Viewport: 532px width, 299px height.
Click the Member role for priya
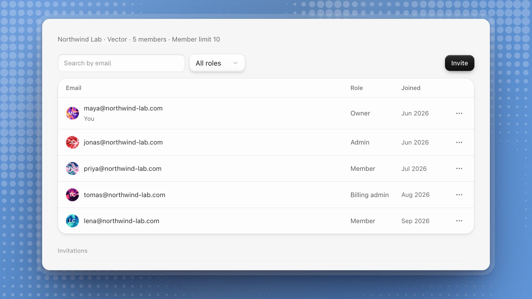[x=363, y=169]
